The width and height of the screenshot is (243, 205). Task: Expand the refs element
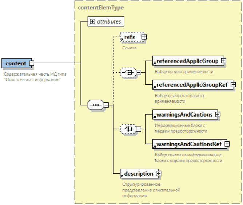pyautogui.click(x=144, y=37)
